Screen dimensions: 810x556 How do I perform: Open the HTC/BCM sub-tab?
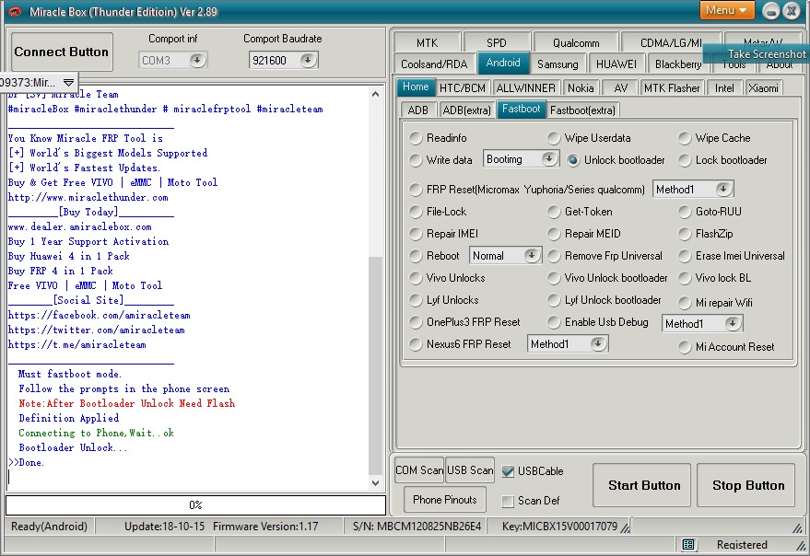click(463, 88)
